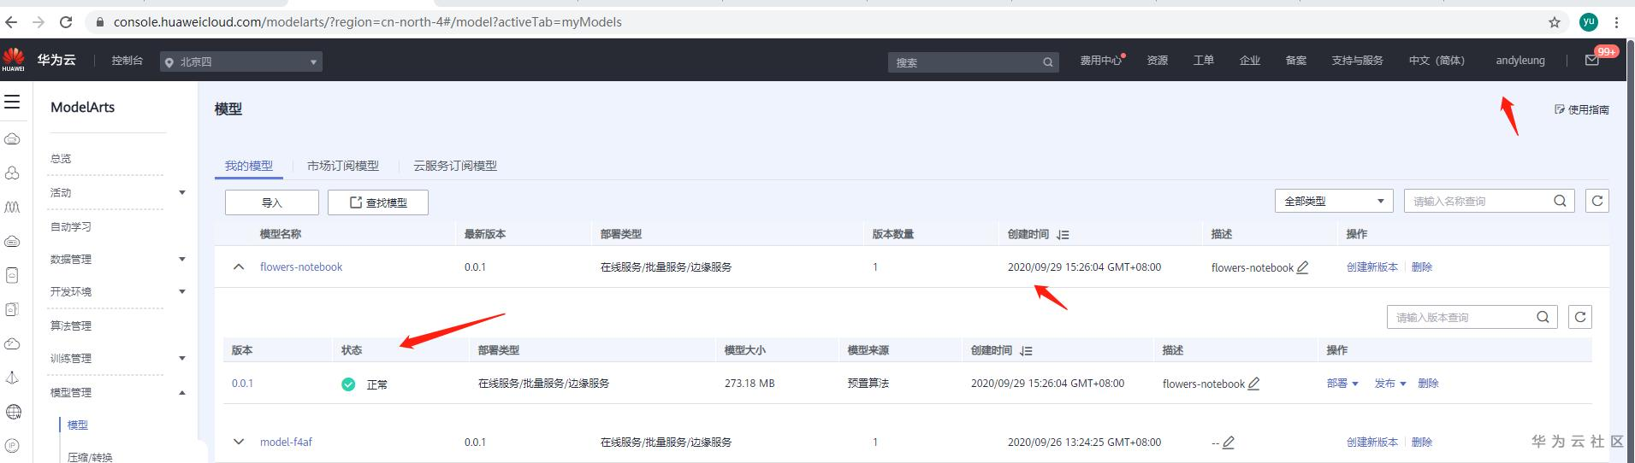Refresh the model list with the refresh icon
The image size is (1635, 463).
(1596, 201)
